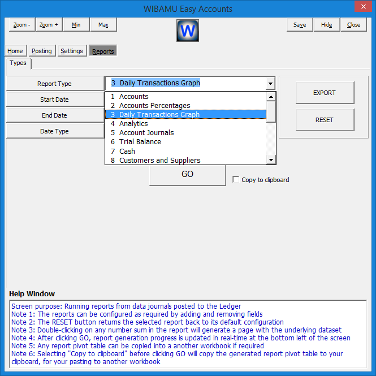Click the Help Window text box
376x376 pixels.
(188, 334)
